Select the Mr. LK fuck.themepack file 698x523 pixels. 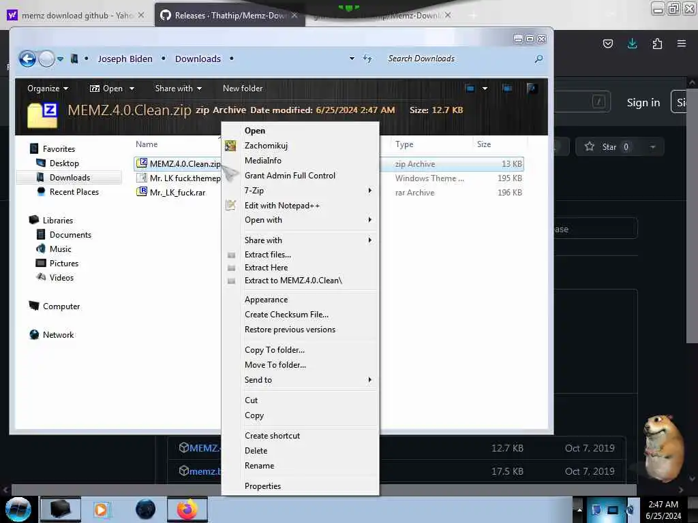click(x=185, y=178)
